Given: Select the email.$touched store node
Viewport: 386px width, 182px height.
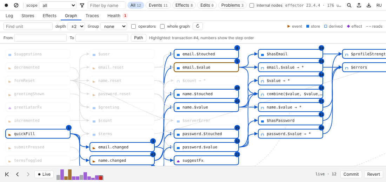Looking at the screenshot, I should 206,54.
